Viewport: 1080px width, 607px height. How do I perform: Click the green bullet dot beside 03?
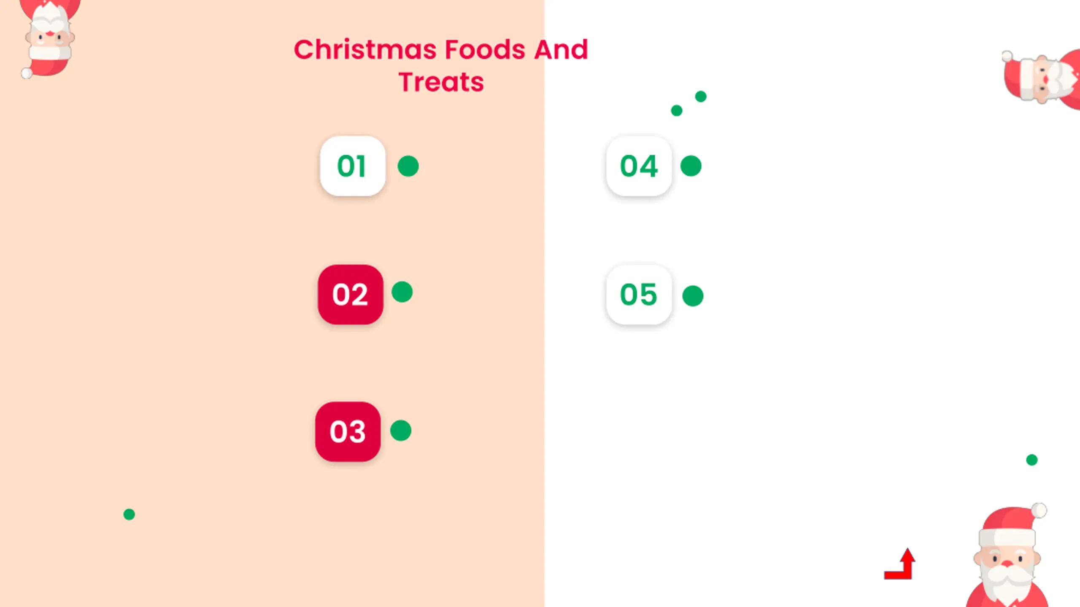(x=401, y=431)
